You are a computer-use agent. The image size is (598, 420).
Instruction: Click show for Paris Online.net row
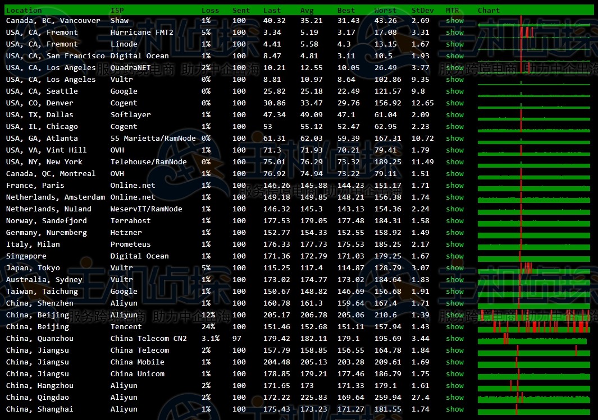coord(455,186)
